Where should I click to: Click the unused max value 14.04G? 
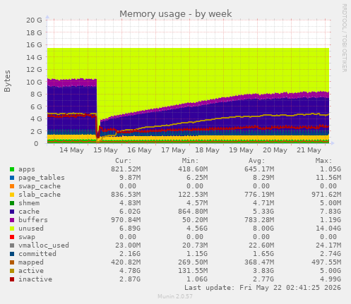point(328,229)
